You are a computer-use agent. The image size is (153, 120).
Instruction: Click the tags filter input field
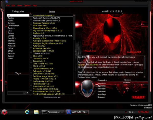coord(16,93)
